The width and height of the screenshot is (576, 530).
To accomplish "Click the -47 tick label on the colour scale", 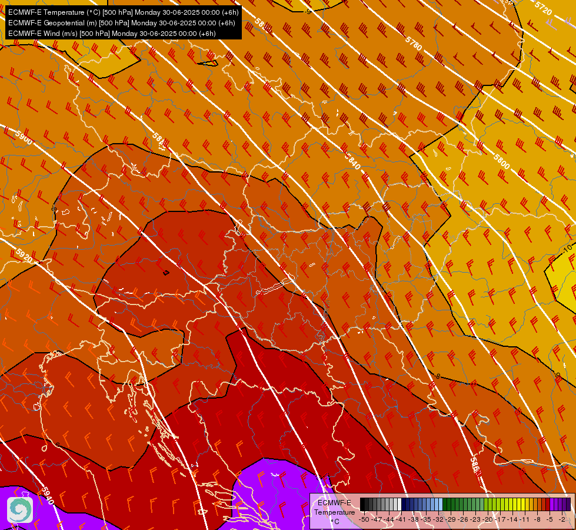I will [x=377, y=519].
